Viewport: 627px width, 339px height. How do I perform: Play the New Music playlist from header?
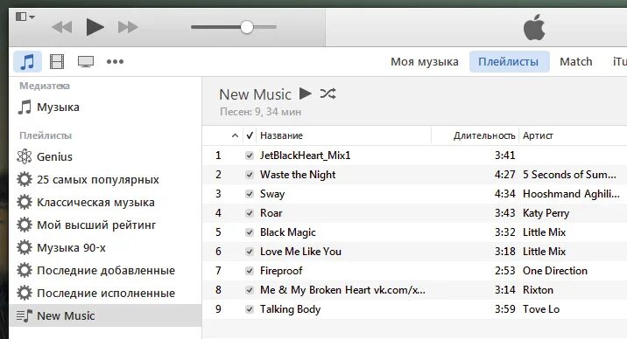coord(305,93)
